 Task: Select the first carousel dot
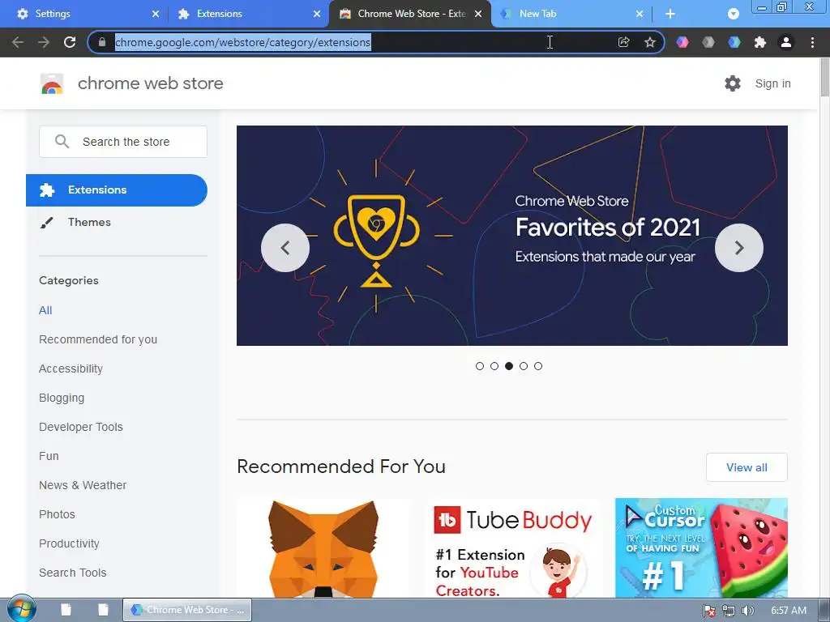click(x=480, y=366)
